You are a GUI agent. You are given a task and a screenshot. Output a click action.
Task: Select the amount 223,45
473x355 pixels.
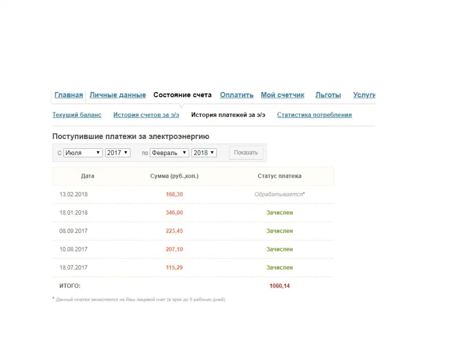174,231
